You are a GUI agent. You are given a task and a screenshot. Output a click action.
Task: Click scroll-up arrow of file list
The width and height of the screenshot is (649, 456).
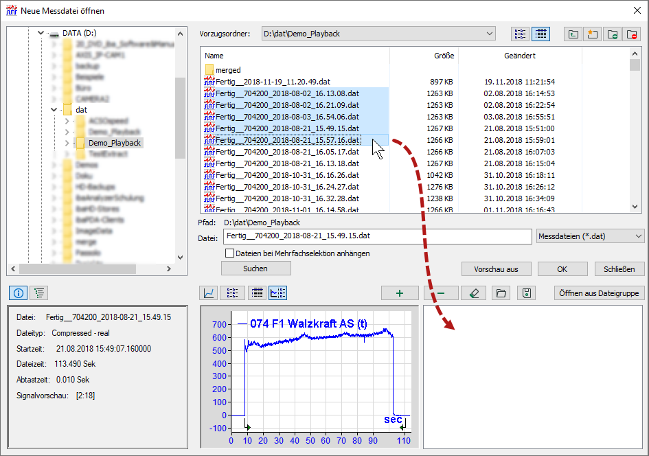(635, 54)
